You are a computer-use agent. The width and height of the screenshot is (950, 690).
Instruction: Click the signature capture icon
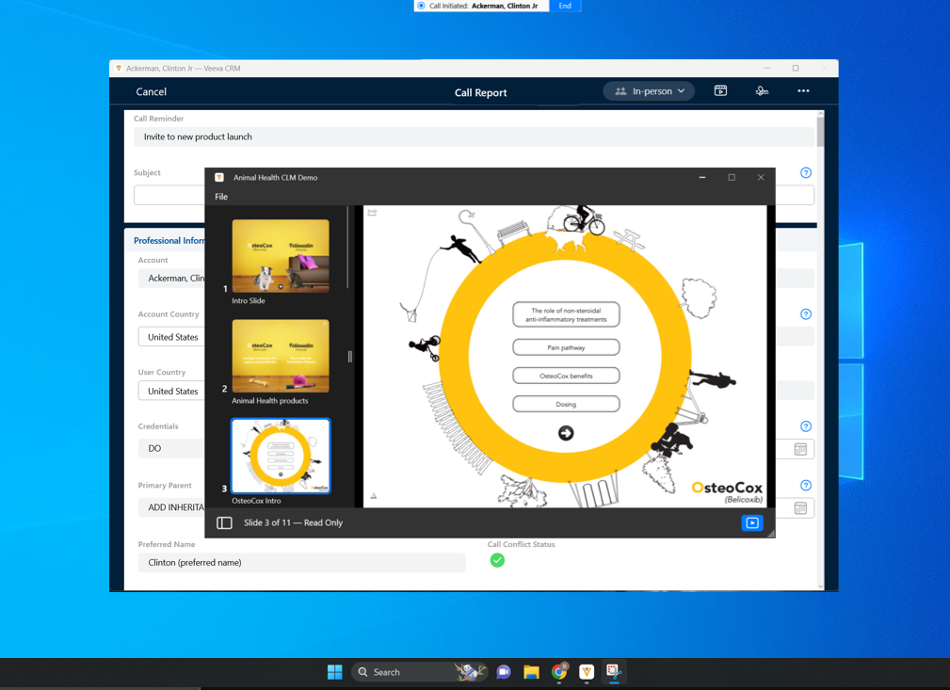click(762, 91)
